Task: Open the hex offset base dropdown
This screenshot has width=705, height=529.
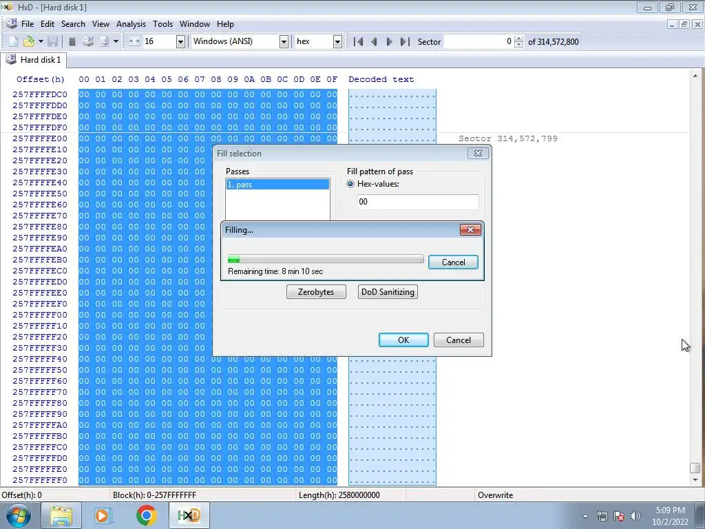Action: point(337,41)
